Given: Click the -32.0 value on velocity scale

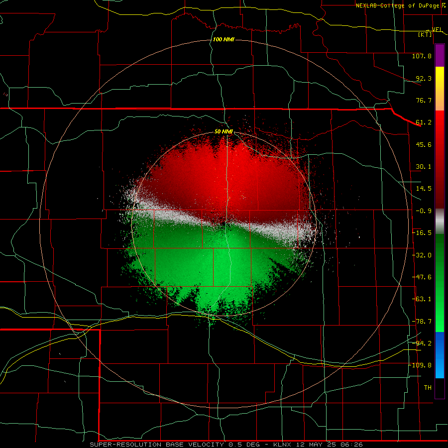Looking at the screenshot, I should coord(422,255).
